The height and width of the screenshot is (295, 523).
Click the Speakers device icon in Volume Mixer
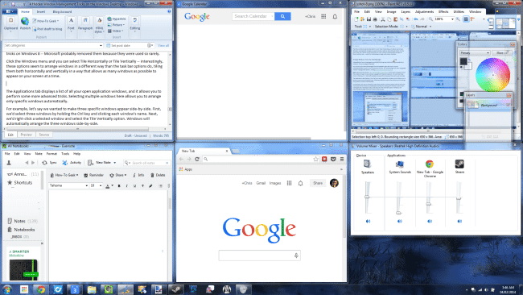[x=367, y=164]
